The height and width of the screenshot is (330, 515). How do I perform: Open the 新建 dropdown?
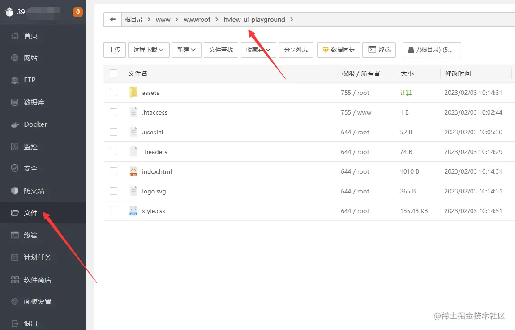tap(187, 50)
